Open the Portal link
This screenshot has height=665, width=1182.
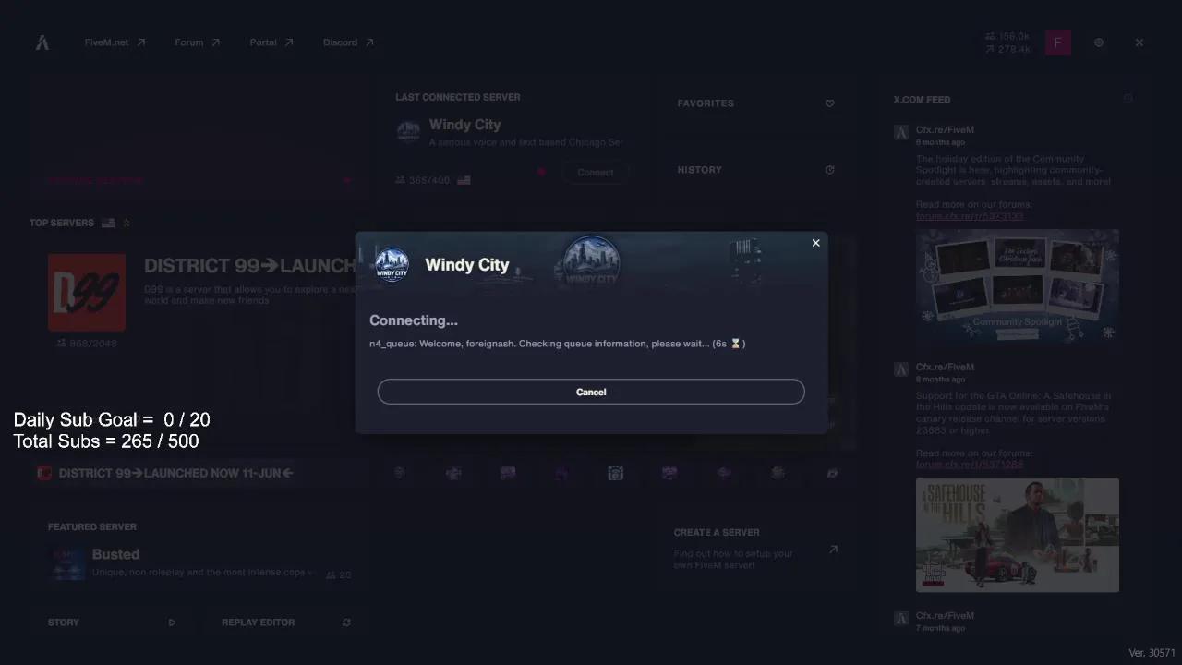271,42
